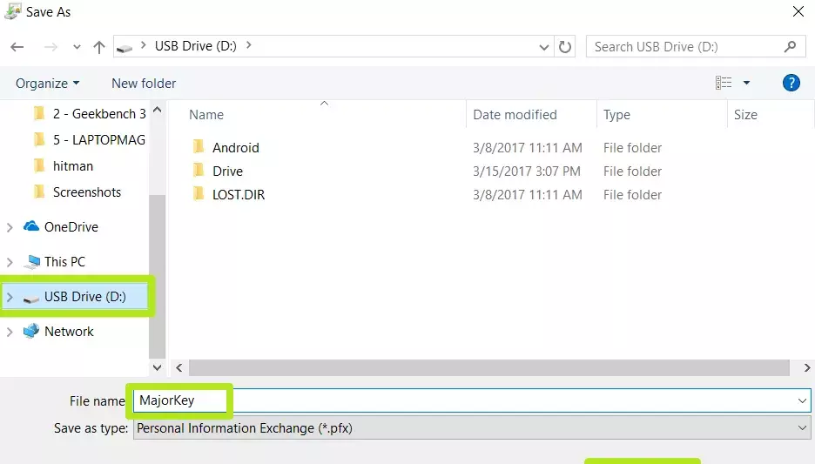Screen dimensions: 815x464
Task: Go back using the back arrow
Action: click(17, 47)
